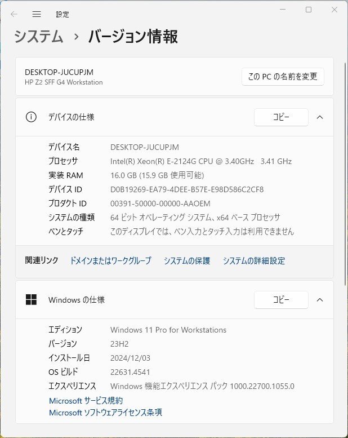Click the エクスペリエンス label

tap(72, 386)
